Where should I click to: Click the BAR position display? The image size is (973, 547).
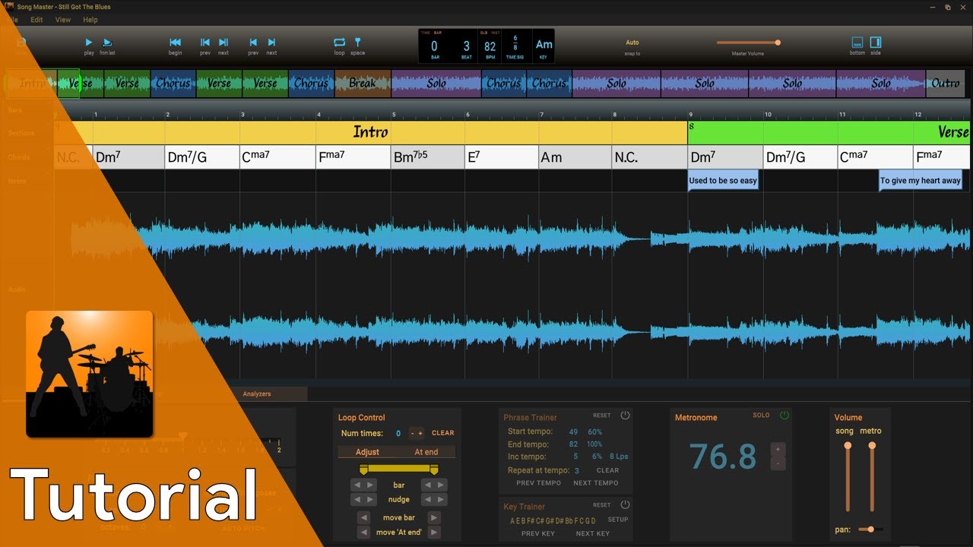pos(435,47)
